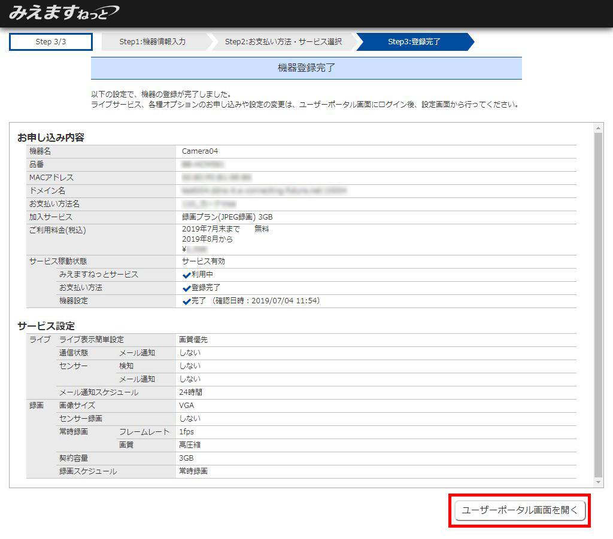Open the ユーザーポータル画面を開く button
Image resolution: width=613 pixels, height=539 pixels.
(x=520, y=510)
